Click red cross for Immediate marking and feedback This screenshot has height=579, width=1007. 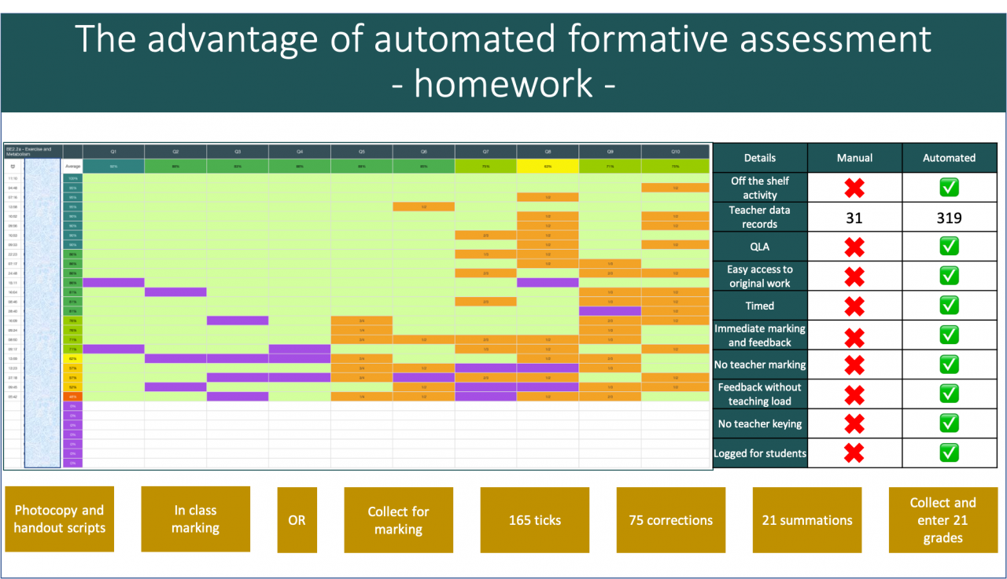click(x=854, y=336)
